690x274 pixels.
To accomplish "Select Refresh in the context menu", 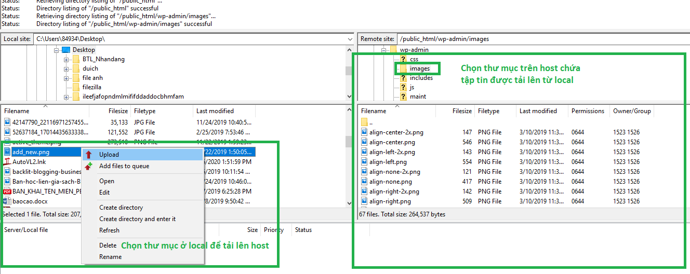I will (143, 230).
